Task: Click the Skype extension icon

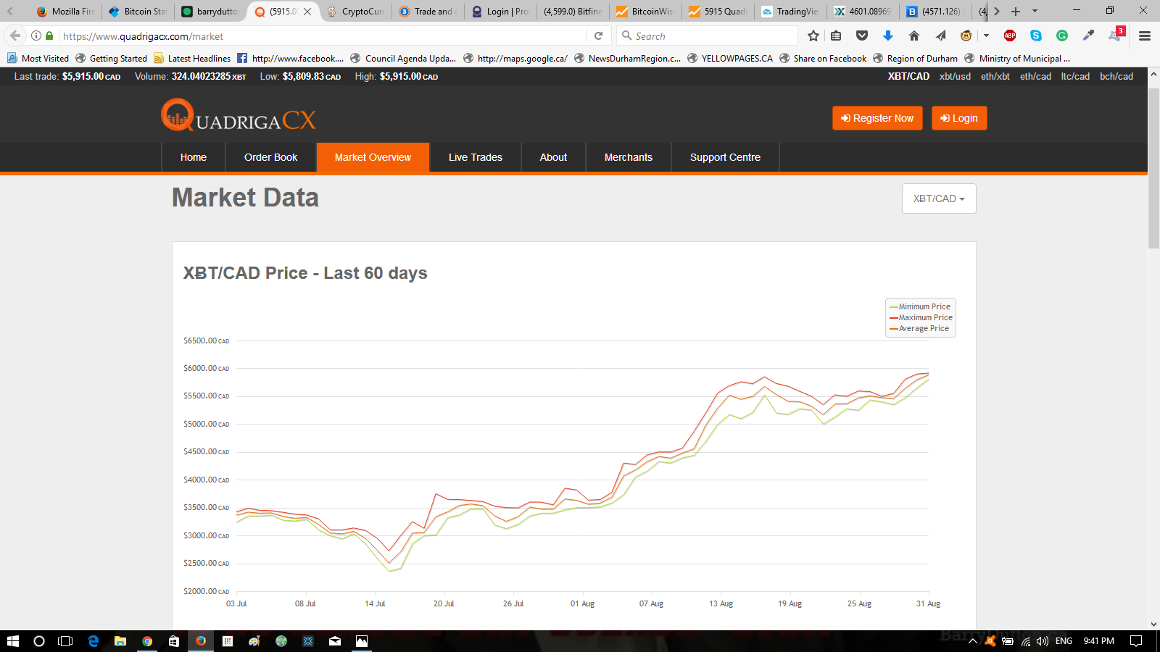Action: (1036, 35)
